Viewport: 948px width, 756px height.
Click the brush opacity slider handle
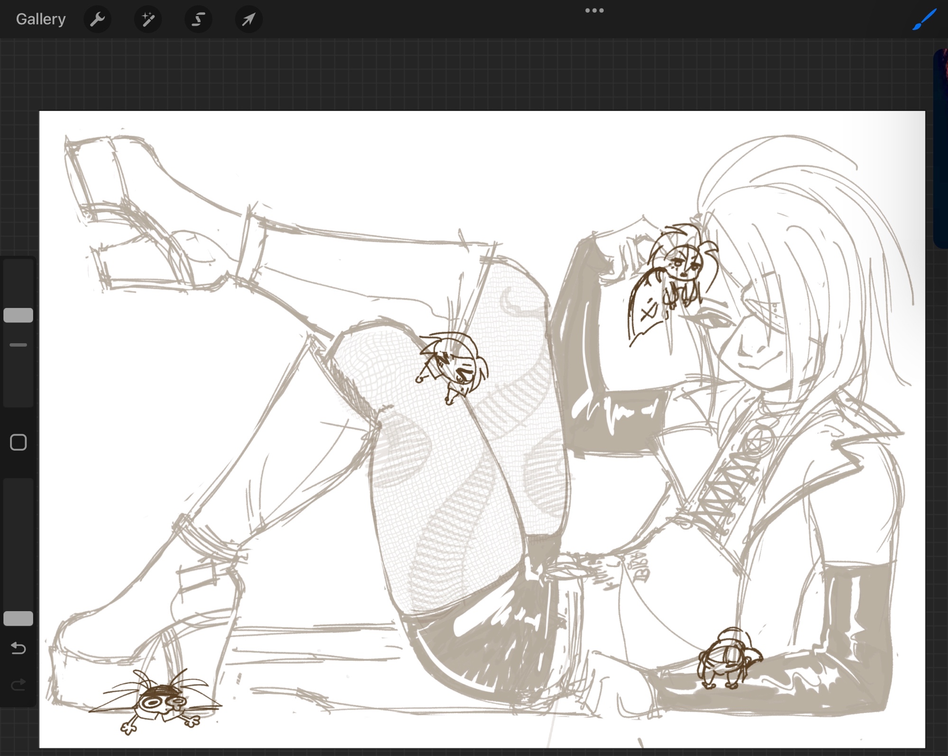click(18, 619)
